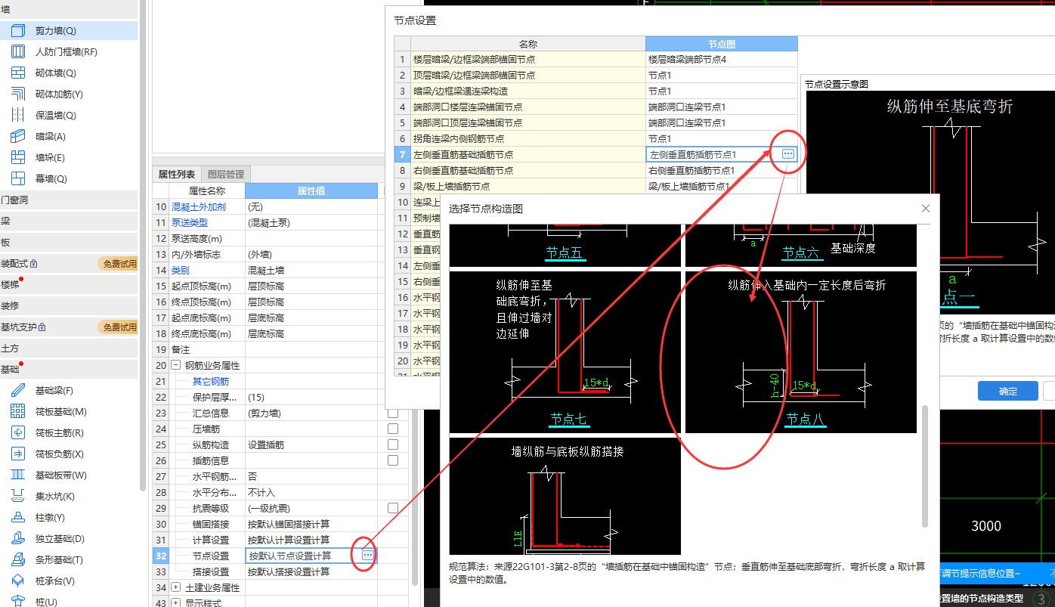Pick the 保温墙(Q) insulation wall item

(68, 116)
